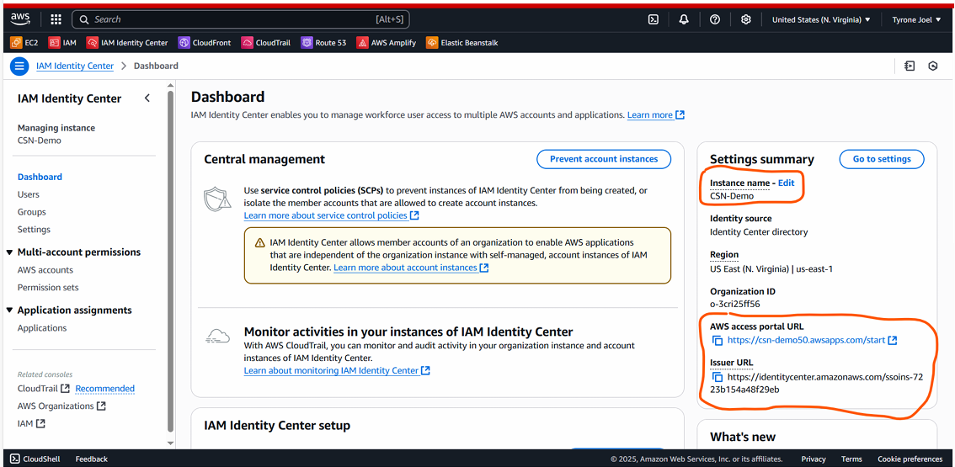Image resolution: width=955 pixels, height=467 pixels.
Task: Open the Elastic Beanstalk favorites shortcut
Action: click(x=461, y=43)
